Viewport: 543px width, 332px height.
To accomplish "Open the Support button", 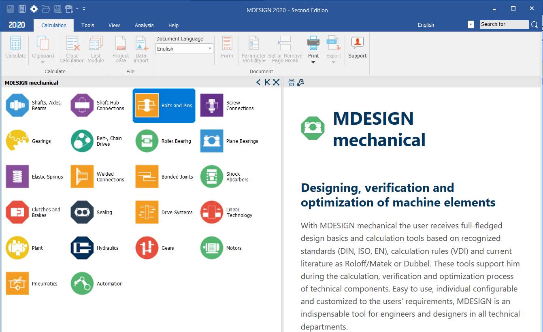I will pyautogui.click(x=357, y=47).
